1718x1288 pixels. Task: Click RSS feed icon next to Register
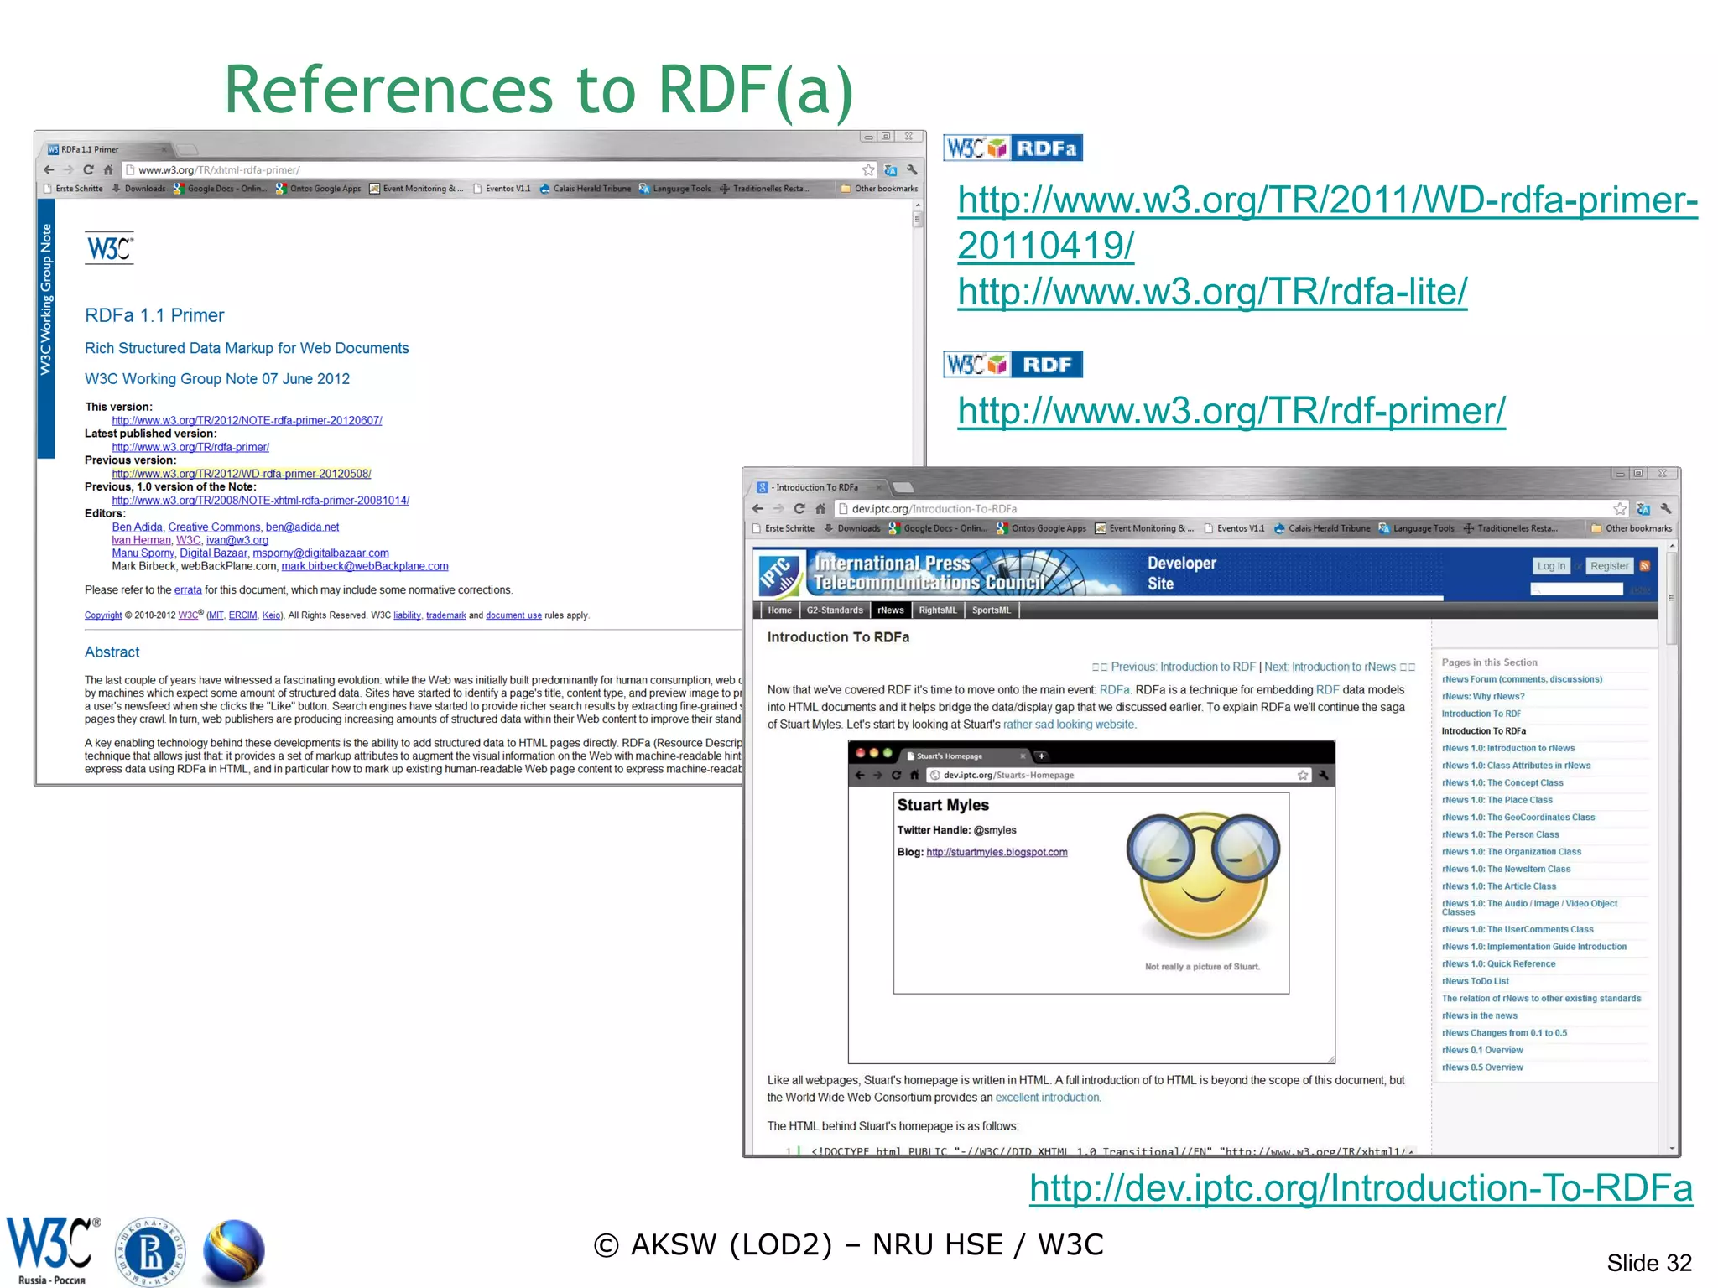pos(1645,566)
